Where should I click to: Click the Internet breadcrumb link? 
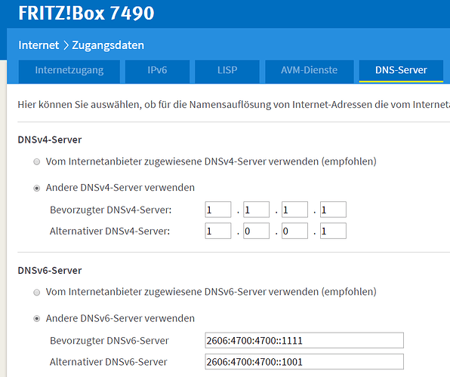[39, 45]
